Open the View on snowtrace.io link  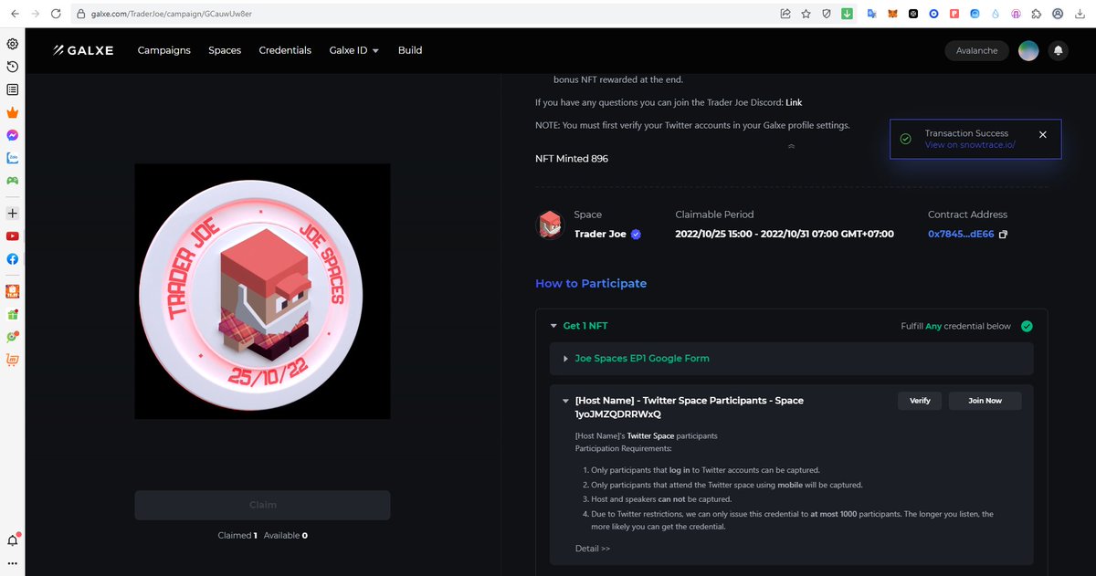pyautogui.click(x=970, y=145)
